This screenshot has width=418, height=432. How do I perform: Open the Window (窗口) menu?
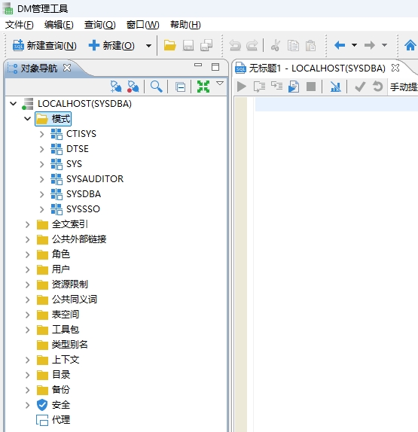(x=143, y=25)
